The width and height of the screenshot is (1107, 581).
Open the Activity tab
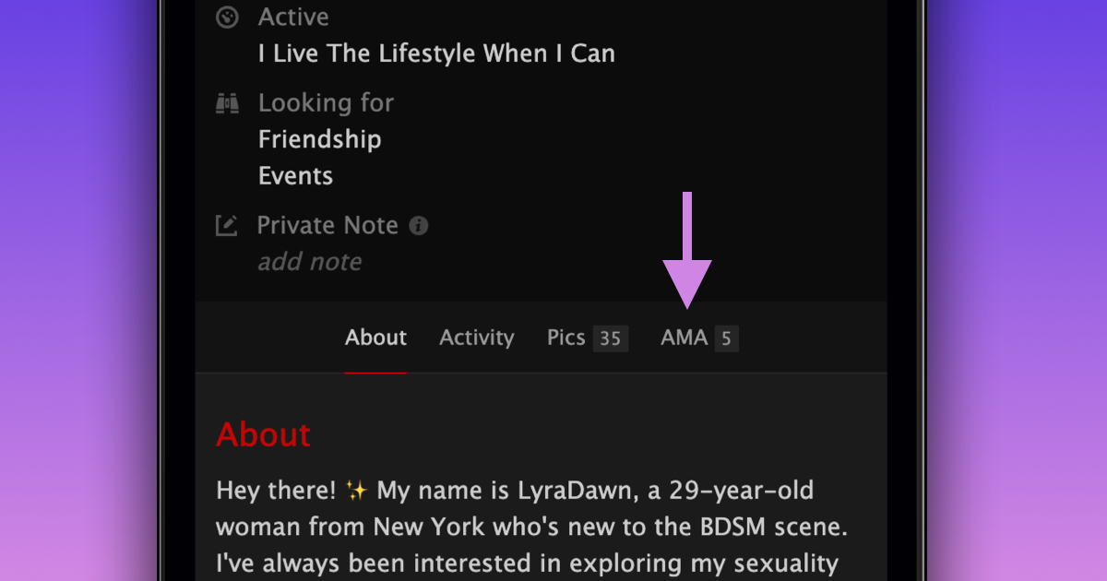pyautogui.click(x=476, y=338)
